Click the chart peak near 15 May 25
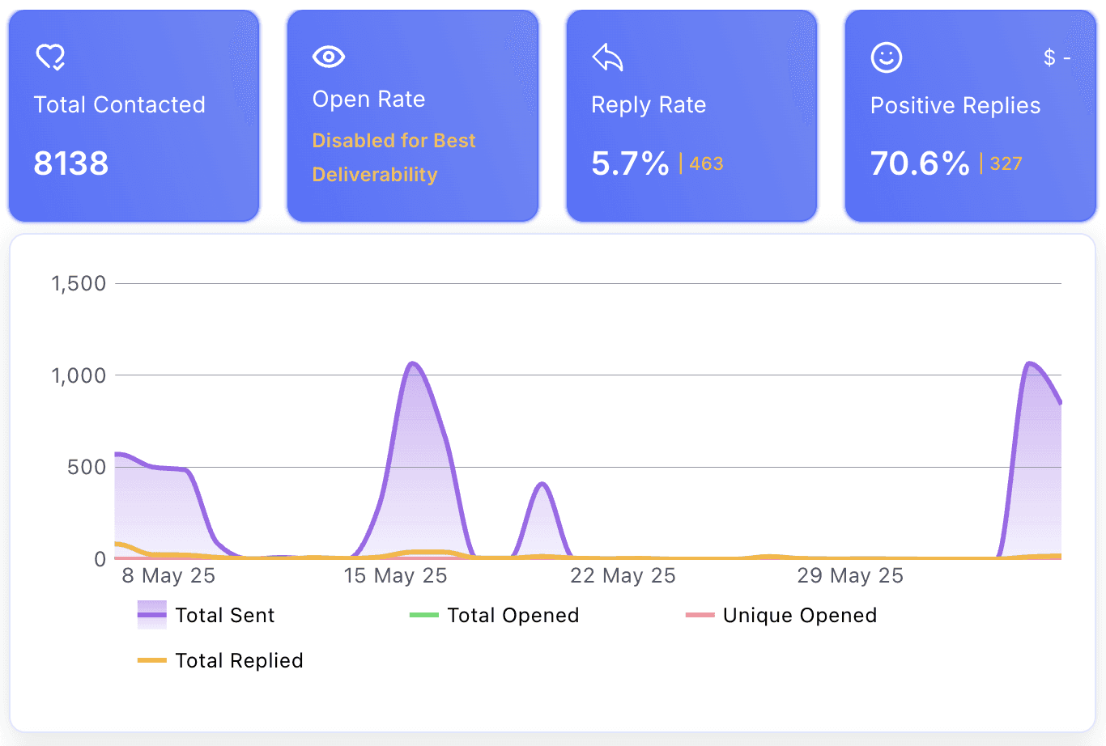 [x=413, y=363]
